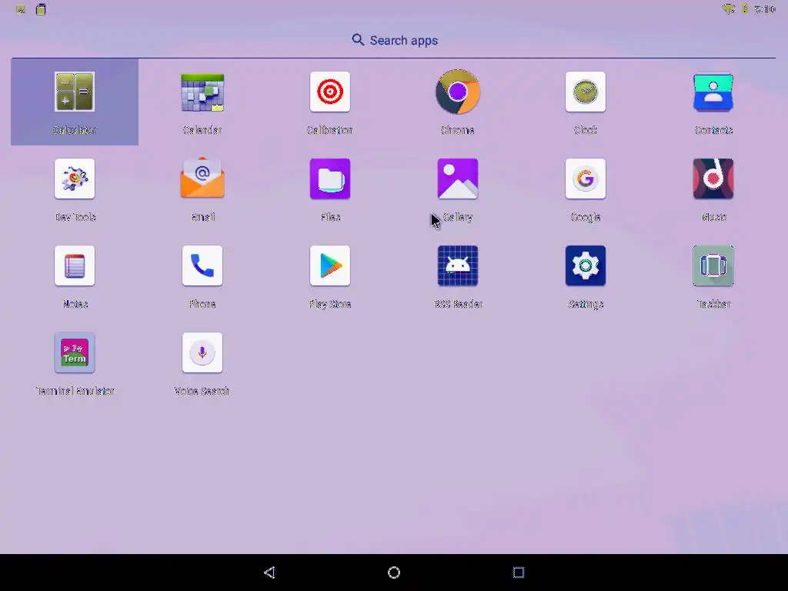Click the Wi-Fi signal status icon
Screen dimensions: 788x591
(x=729, y=9)
